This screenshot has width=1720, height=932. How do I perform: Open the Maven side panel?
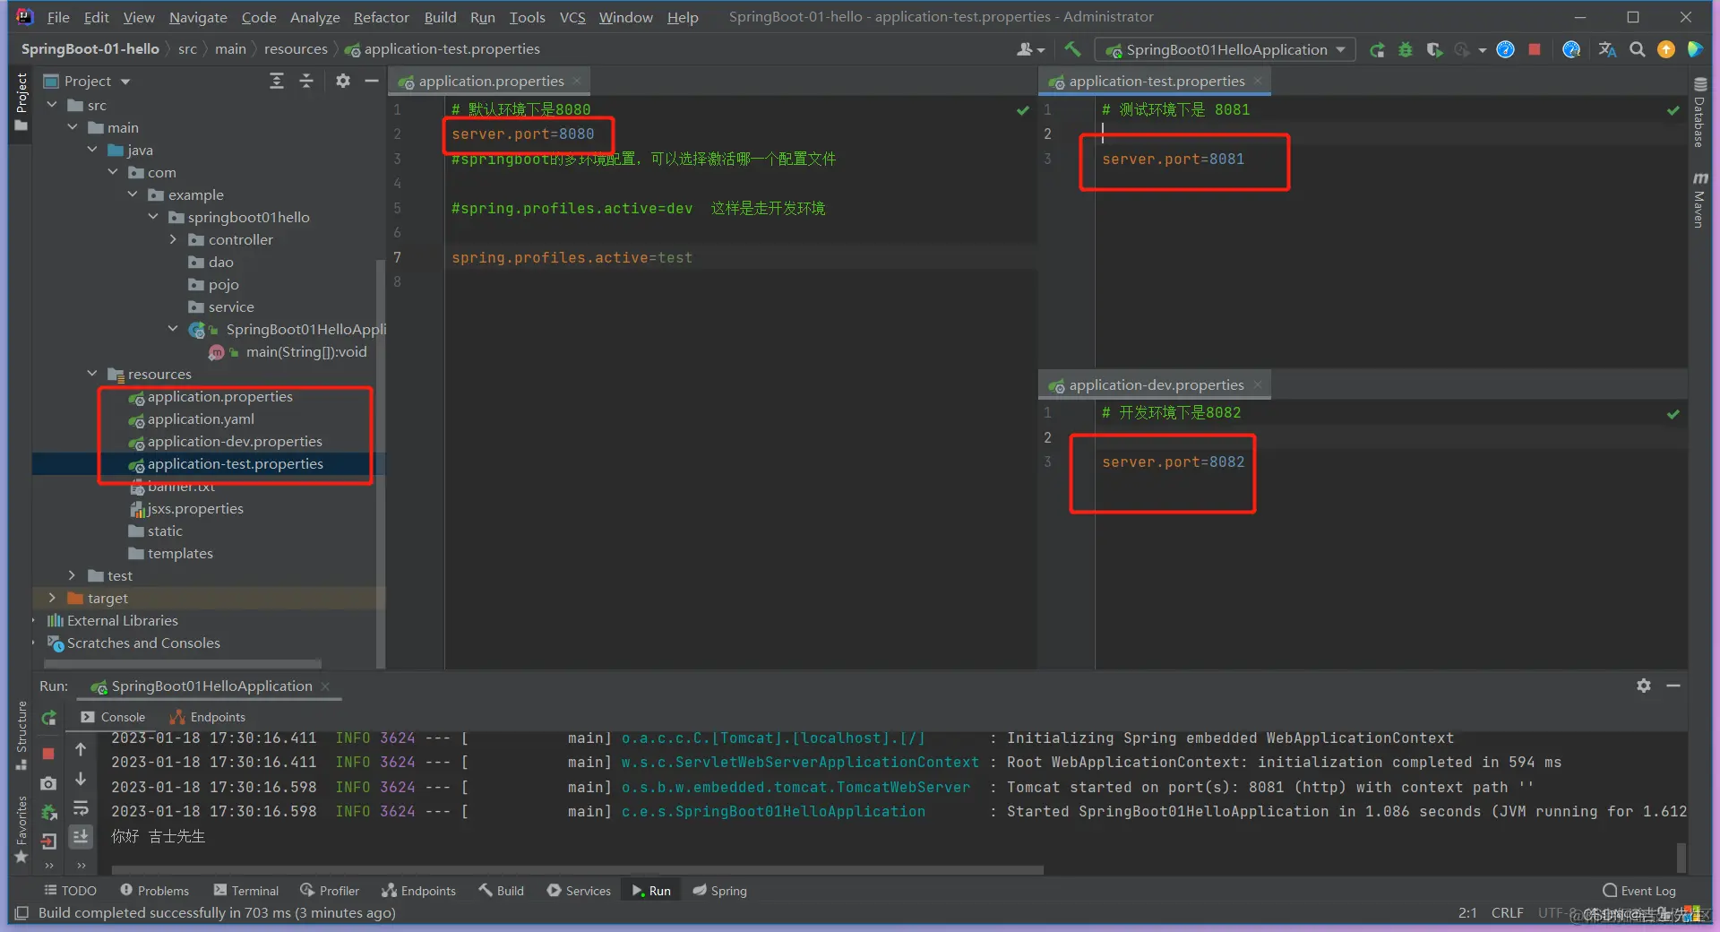tap(1699, 200)
